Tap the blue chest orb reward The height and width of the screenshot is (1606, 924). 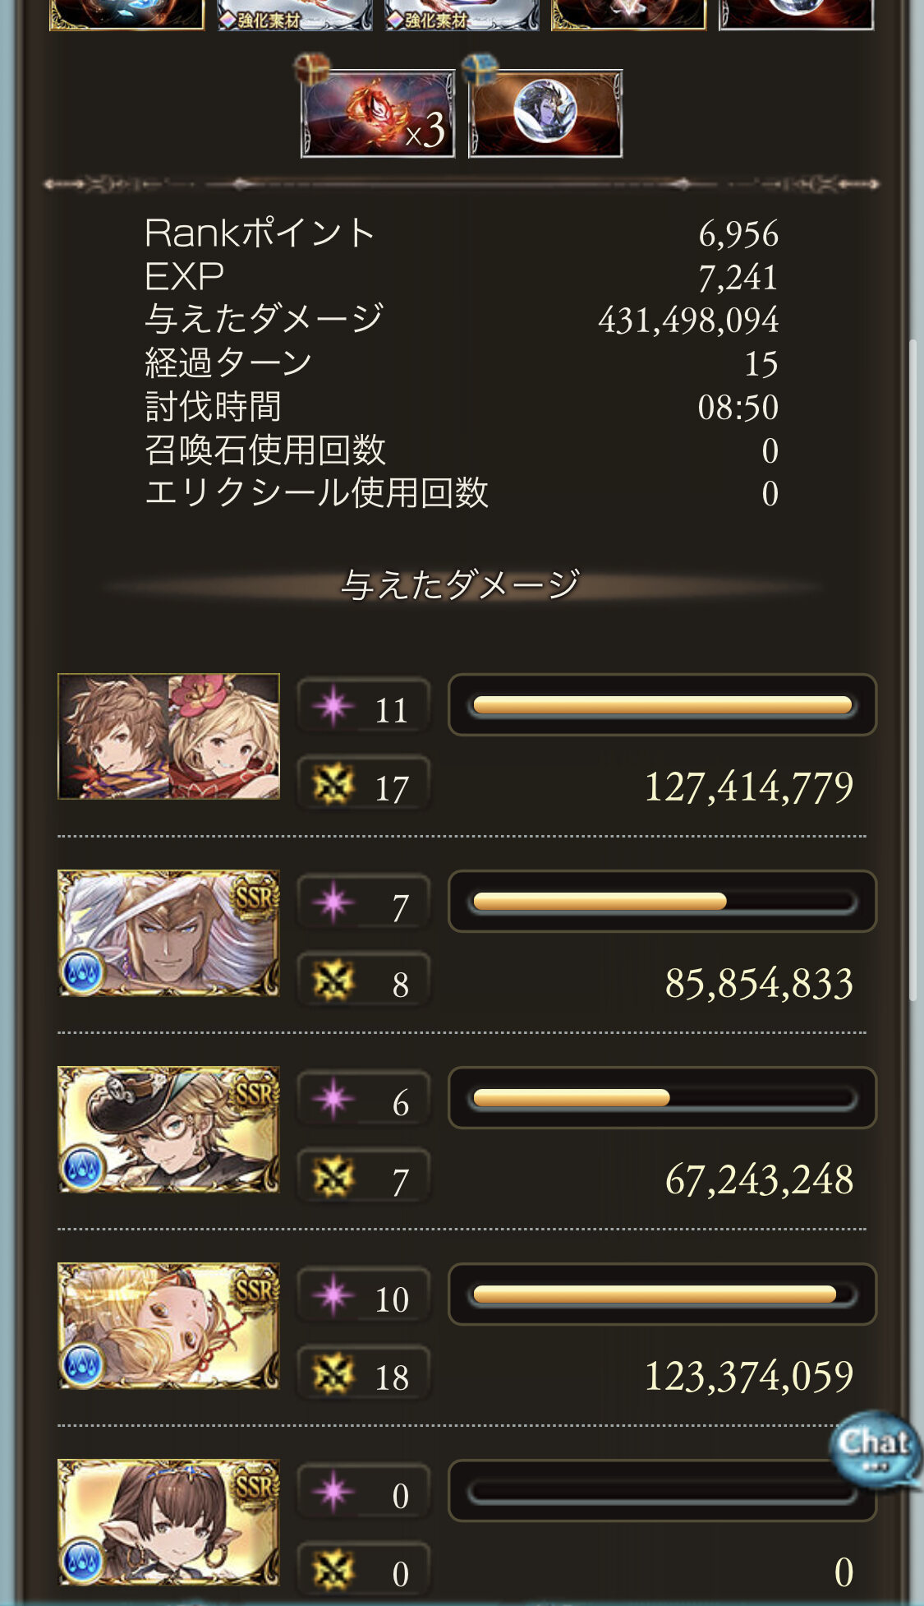[545, 113]
